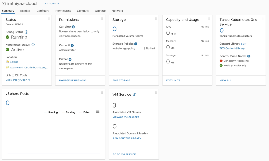Click the Copy link clipboard icon
The image size is (269, 161).
point(18,80)
